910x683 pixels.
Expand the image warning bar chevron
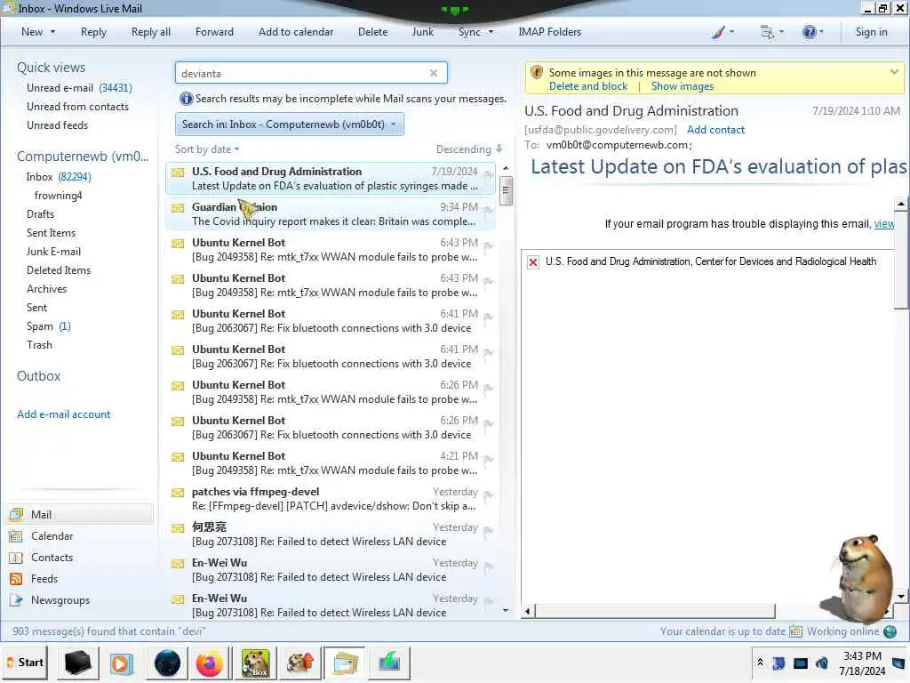(x=894, y=72)
